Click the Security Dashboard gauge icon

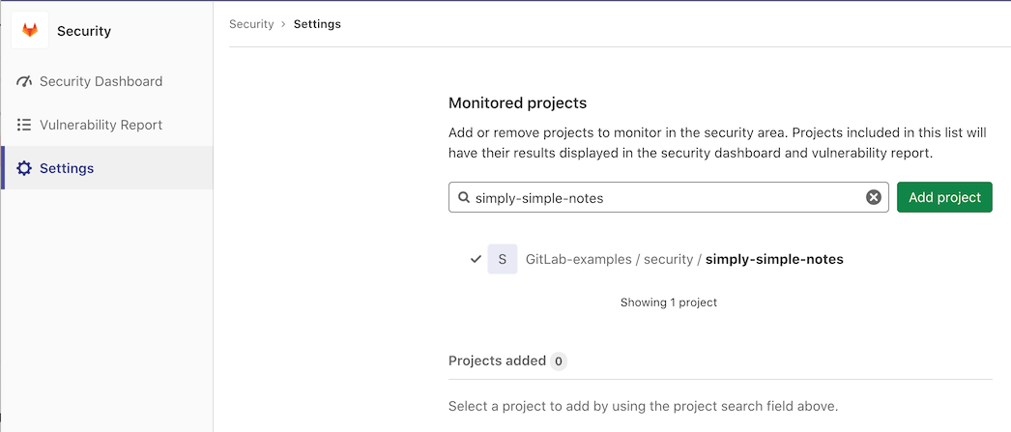24,82
